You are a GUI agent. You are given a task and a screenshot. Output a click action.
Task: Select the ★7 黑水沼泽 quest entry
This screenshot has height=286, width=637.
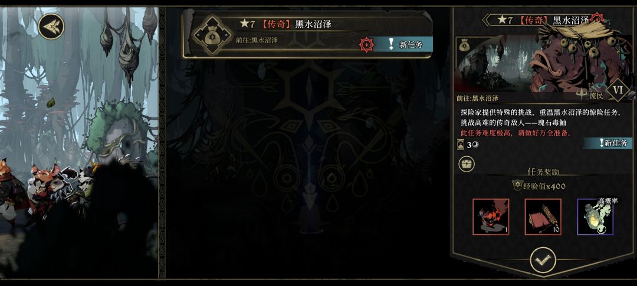(307, 35)
